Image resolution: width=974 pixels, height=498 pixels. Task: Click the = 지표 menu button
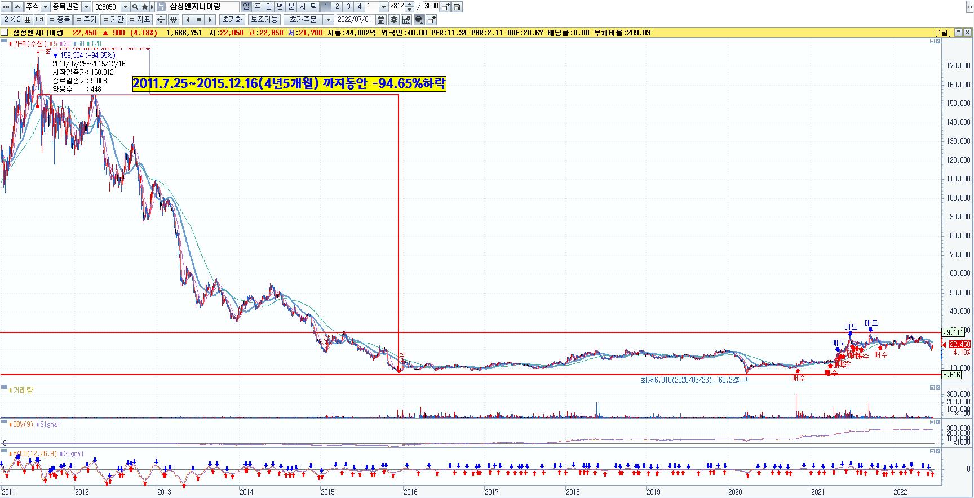[140, 20]
